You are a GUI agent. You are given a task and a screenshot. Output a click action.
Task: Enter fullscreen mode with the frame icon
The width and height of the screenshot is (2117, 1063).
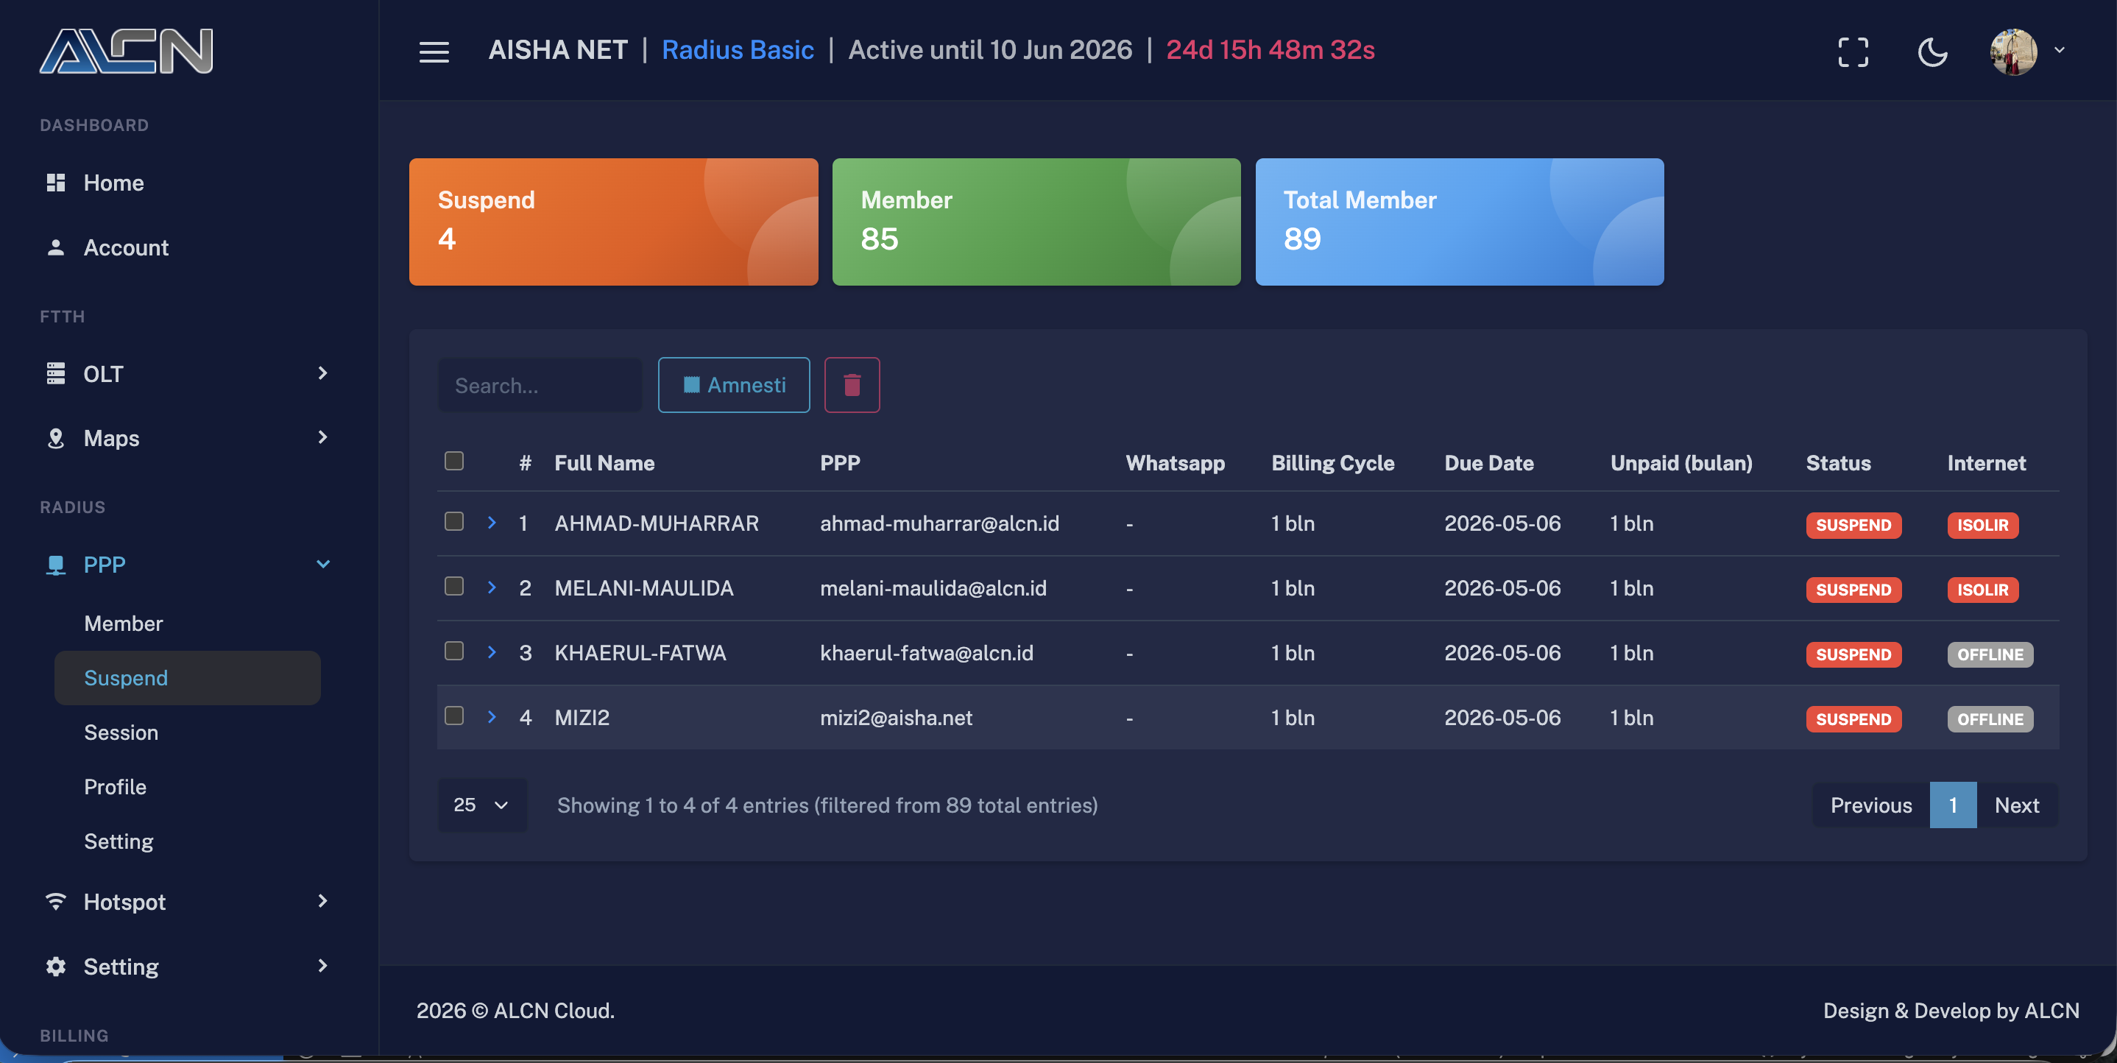1852,52
